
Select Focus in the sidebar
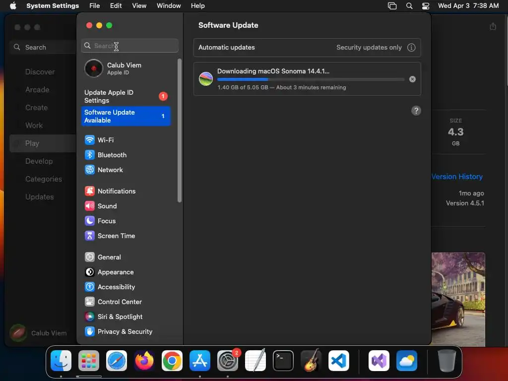100,221
